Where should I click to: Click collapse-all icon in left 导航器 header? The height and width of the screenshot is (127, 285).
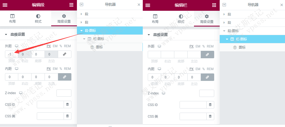click(x=82, y=4)
